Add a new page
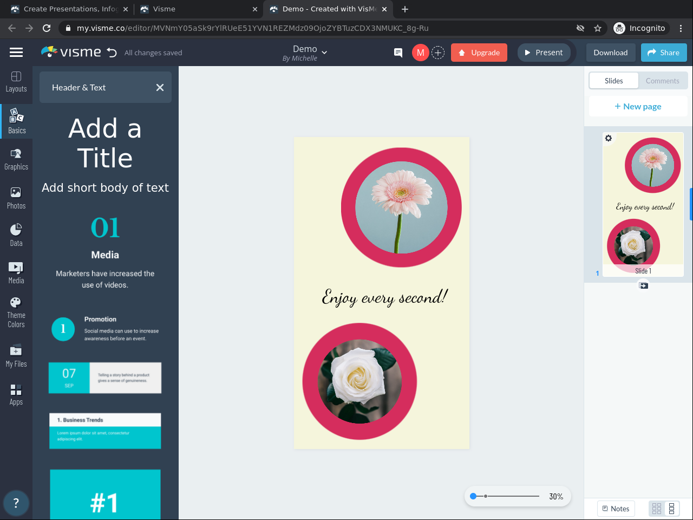The image size is (693, 520). 638,106
